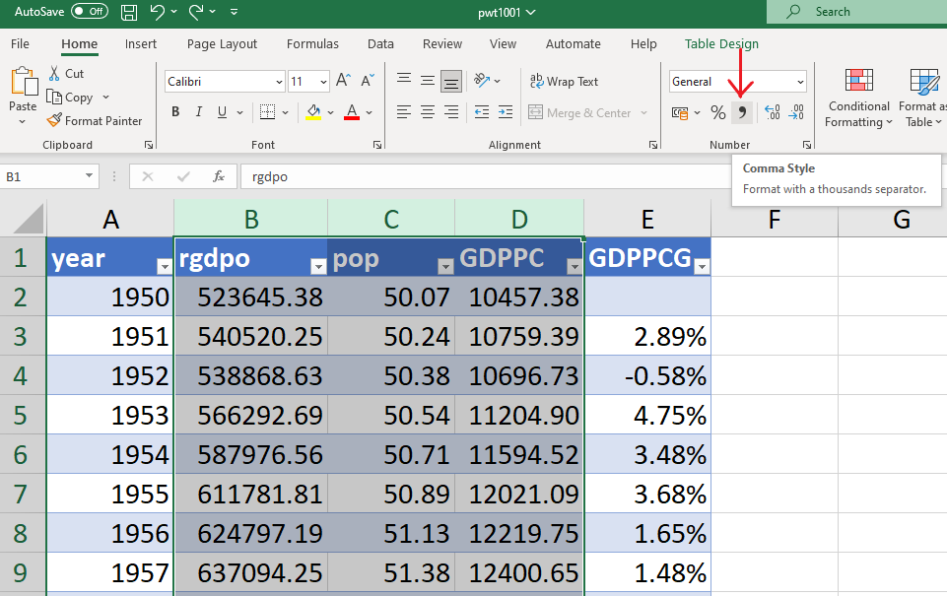Click the Wrap Text button
The image size is (947, 596).
pyautogui.click(x=564, y=82)
